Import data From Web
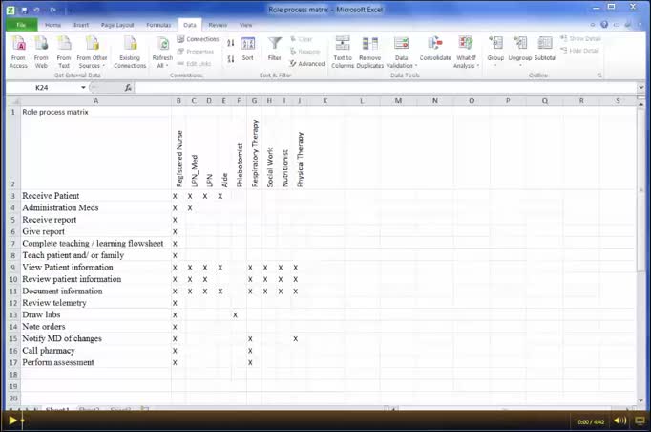This screenshot has height=432, width=651. (41, 53)
